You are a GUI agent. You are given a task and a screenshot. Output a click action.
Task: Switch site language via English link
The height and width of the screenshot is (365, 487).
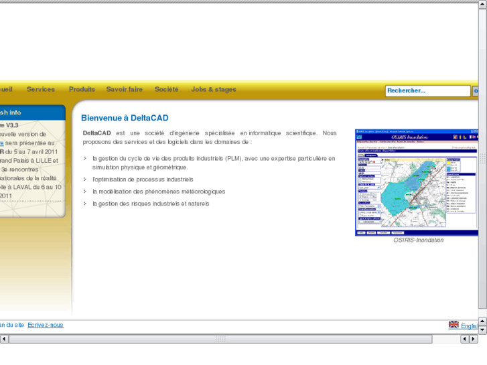(x=470, y=326)
